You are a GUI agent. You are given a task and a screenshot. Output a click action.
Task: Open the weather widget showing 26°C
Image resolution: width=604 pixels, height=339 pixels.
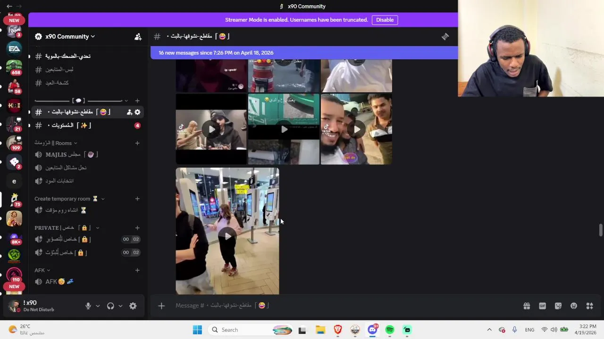click(x=26, y=330)
